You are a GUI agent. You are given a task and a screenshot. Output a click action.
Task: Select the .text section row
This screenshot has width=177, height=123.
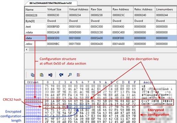point(101,27)
